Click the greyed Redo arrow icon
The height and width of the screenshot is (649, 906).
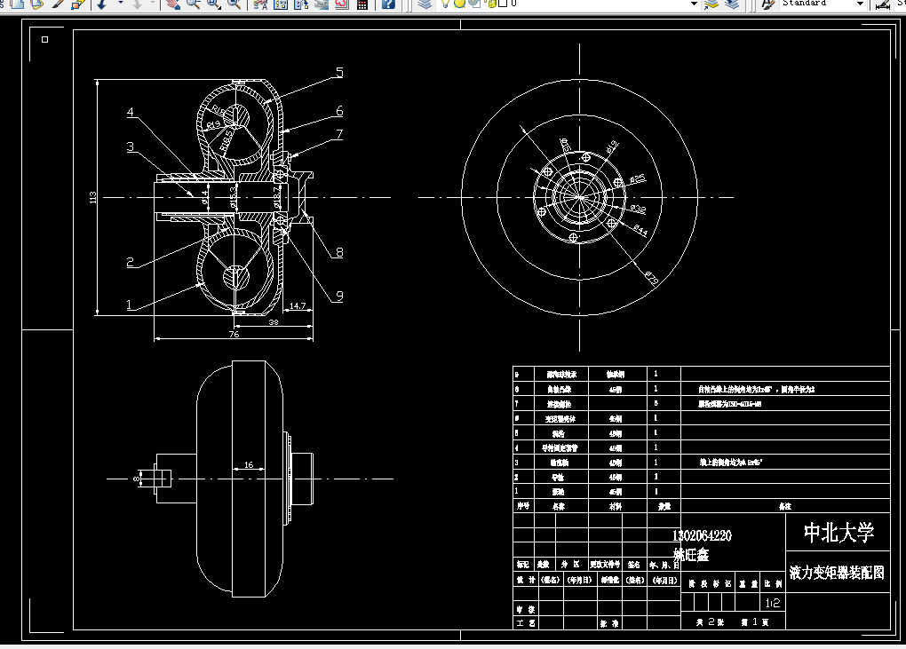click(138, 4)
